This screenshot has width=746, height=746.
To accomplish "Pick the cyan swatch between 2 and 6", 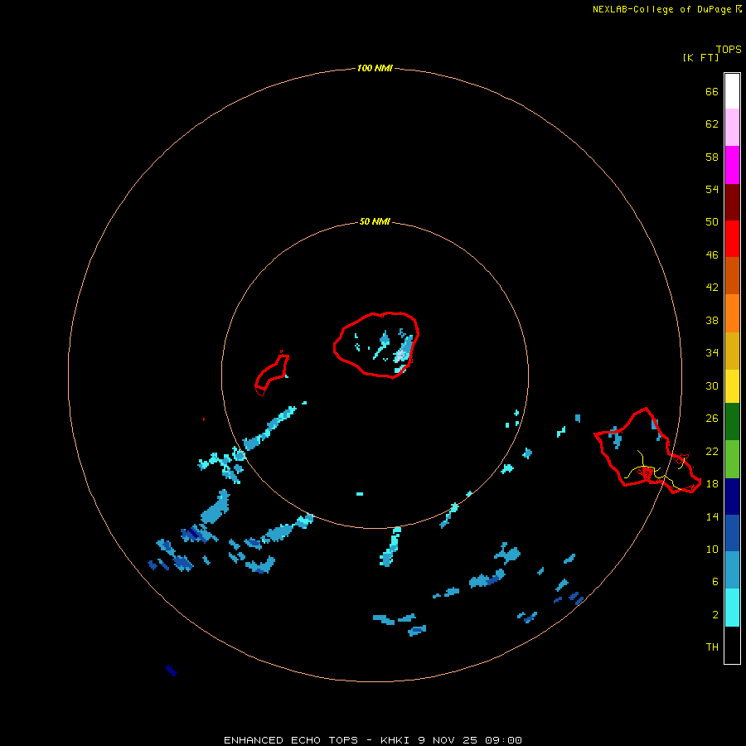I will coord(732,608).
